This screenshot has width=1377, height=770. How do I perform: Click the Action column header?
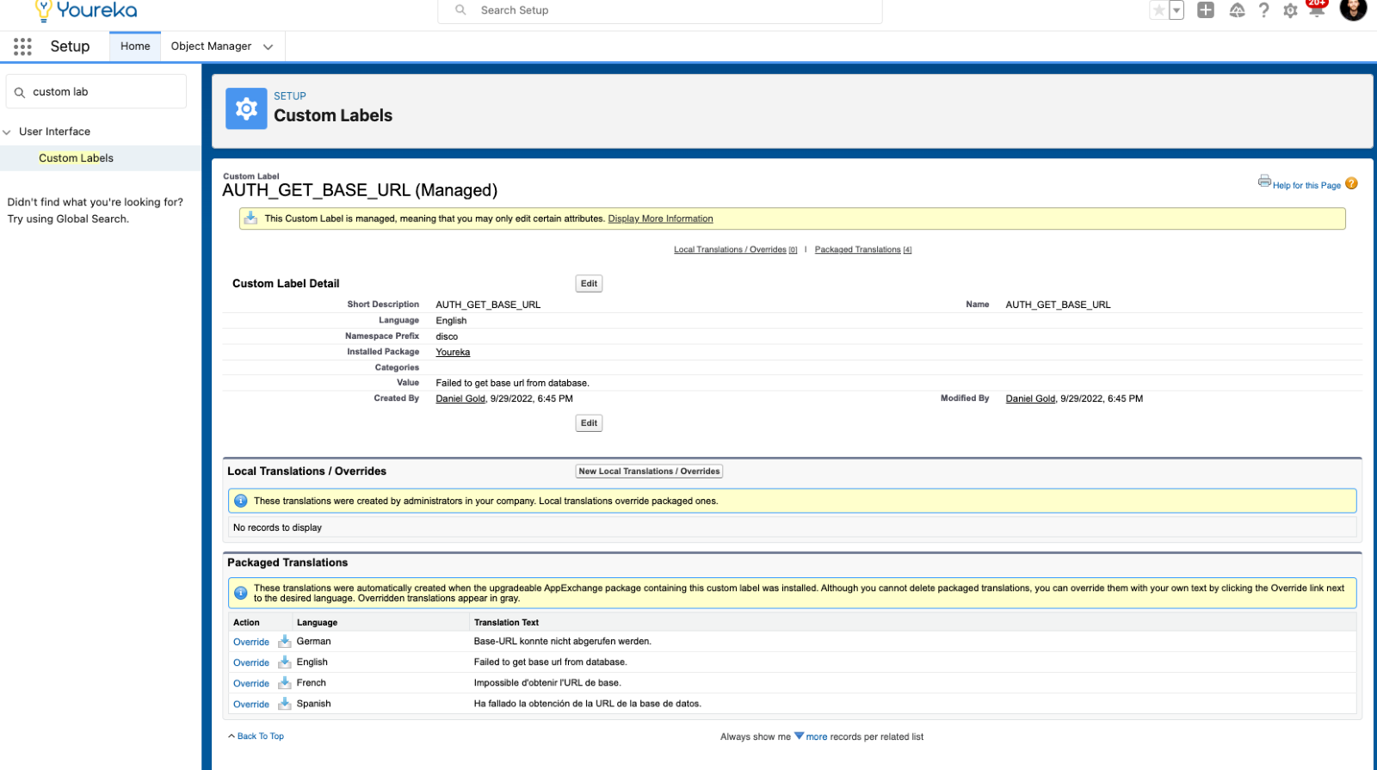click(x=246, y=622)
